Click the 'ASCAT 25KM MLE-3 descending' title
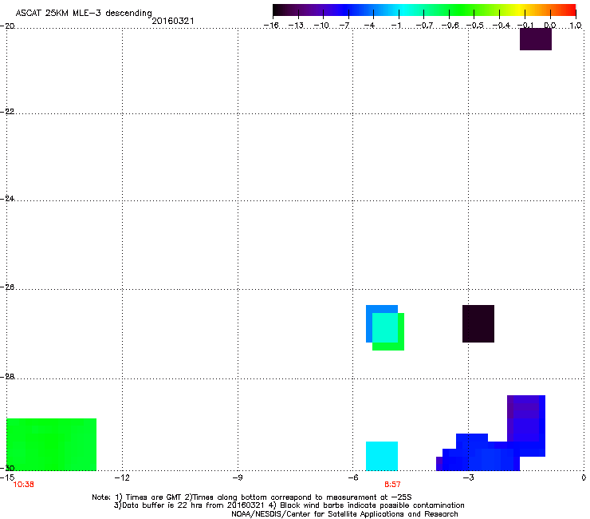The height and width of the screenshot is (519, 590). pos(84,14)
